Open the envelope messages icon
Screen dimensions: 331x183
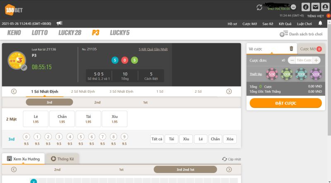click(316, 7)
